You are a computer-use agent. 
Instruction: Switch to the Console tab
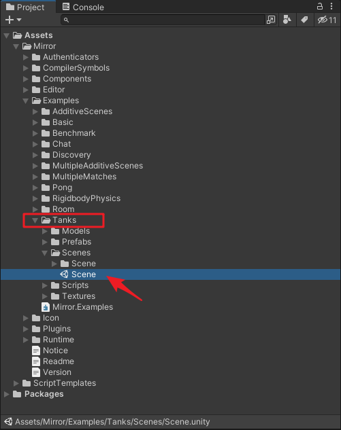tap(83, 7)
